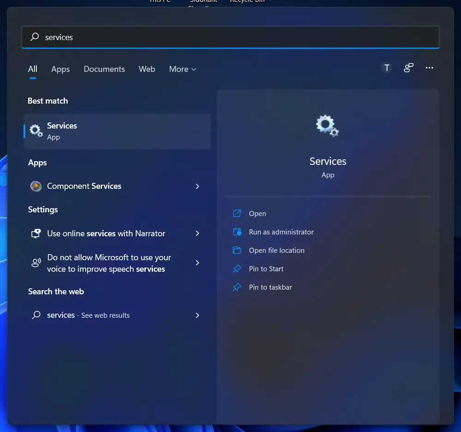Click the Pin to Start pin icon
Viewport: 461px width, 432px height.
point(237,269)
